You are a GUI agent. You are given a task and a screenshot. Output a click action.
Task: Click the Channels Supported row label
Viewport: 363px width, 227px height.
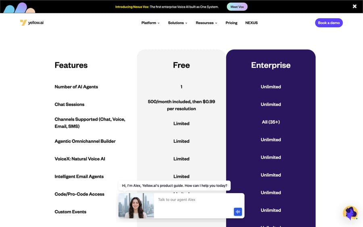(x=90, y=123)
